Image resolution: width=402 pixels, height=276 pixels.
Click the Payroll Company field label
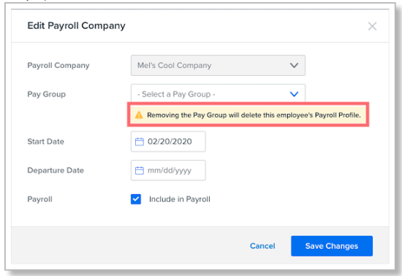click(58, 66)
